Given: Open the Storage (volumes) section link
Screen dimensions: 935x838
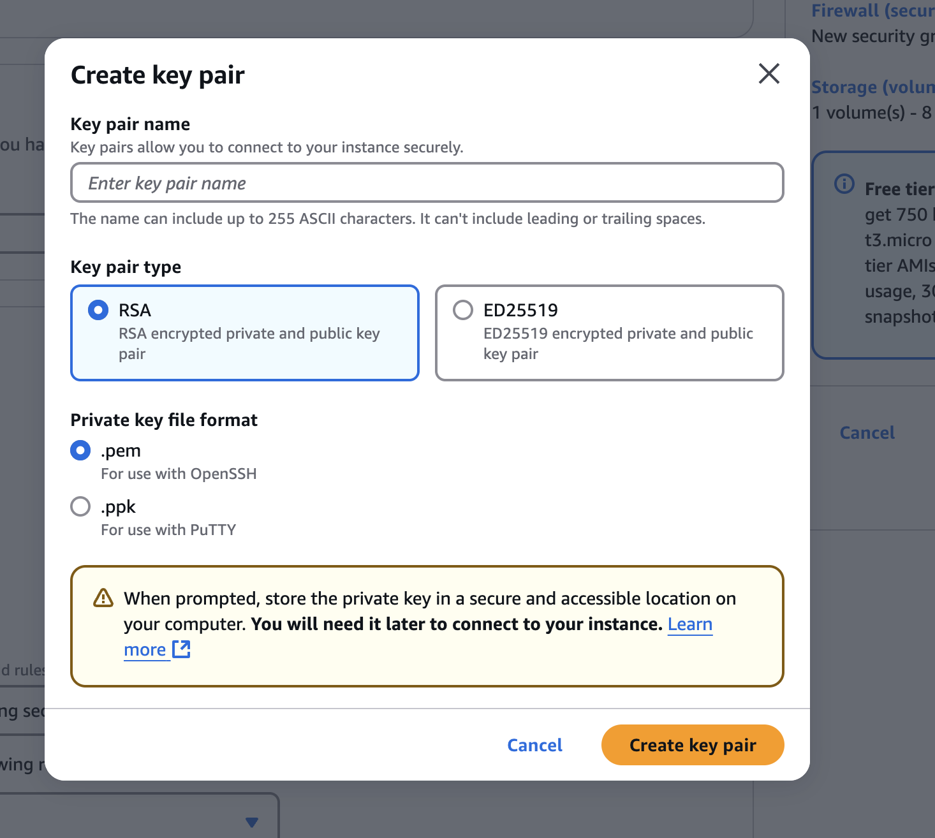Looking at the screenshot, I should click(871, 87).
